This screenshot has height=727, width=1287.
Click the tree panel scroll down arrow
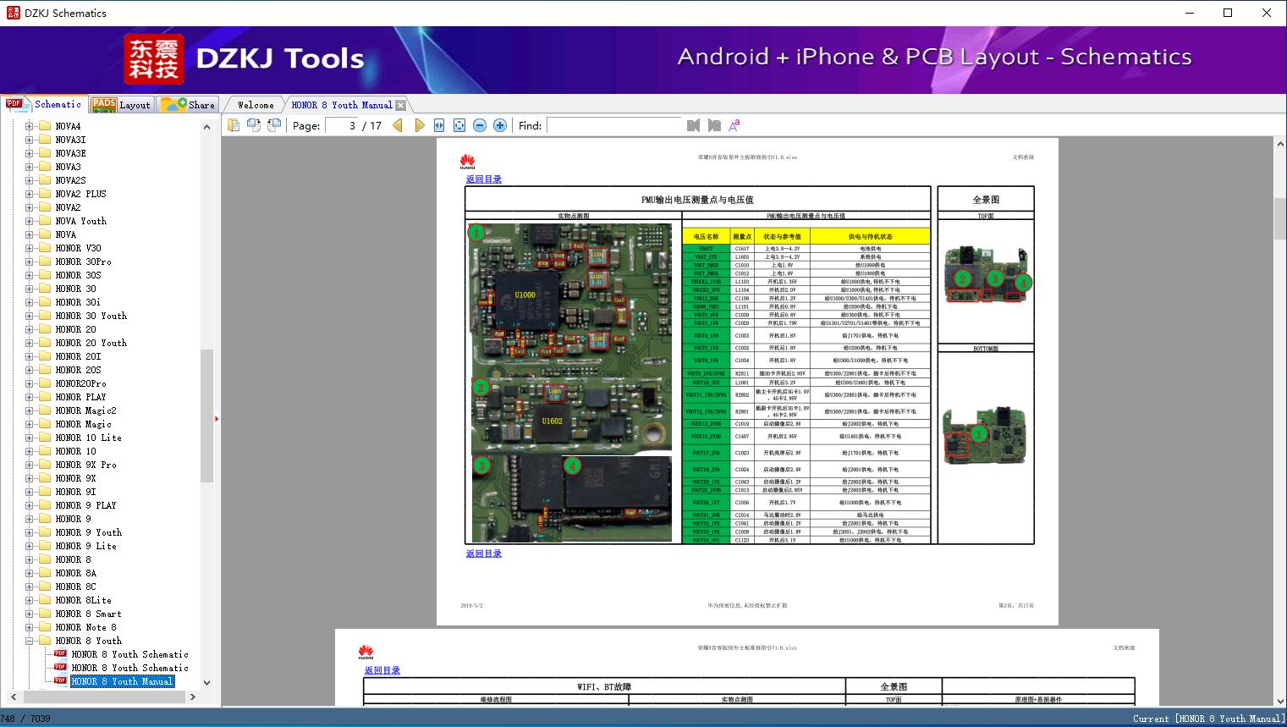point(206,682)
